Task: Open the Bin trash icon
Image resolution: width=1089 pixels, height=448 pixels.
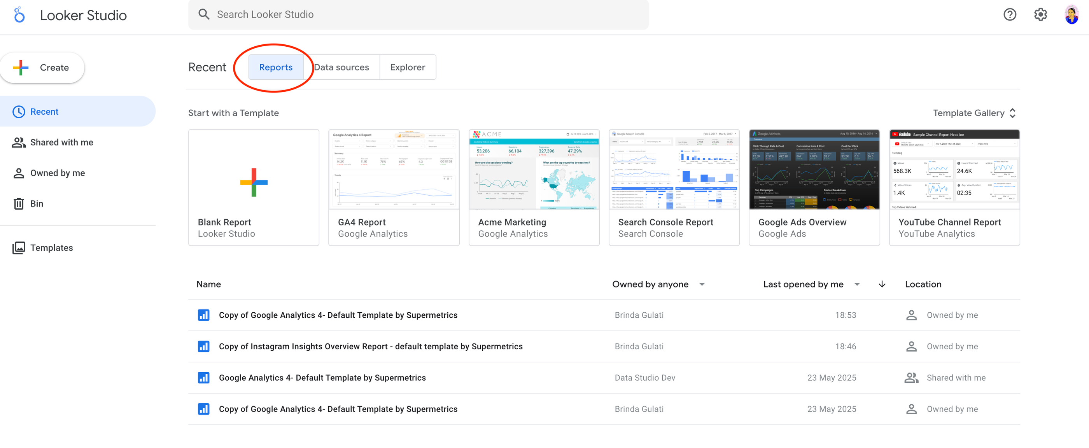Action: (x=19, y=203)
